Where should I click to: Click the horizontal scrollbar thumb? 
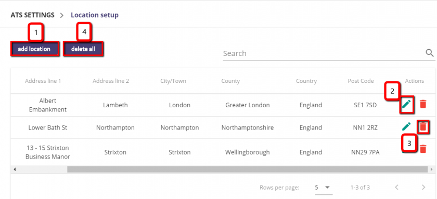tap(247, 169)
